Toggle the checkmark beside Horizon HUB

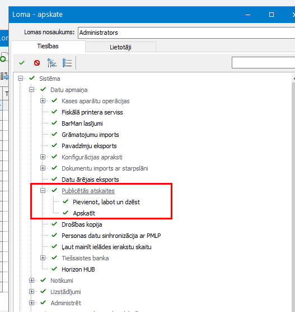click(54, 269)
